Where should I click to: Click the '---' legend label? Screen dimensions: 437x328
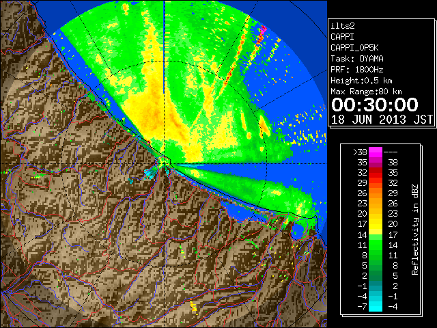pyautogui.click(x=391, y=152)
